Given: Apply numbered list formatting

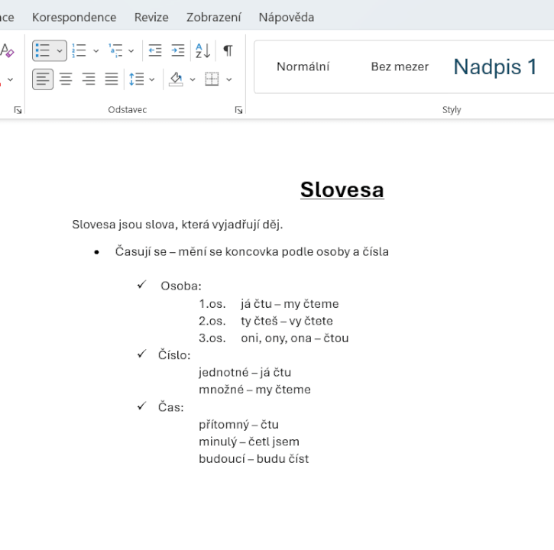Looking at the screenshot, I should coord(79,50).
